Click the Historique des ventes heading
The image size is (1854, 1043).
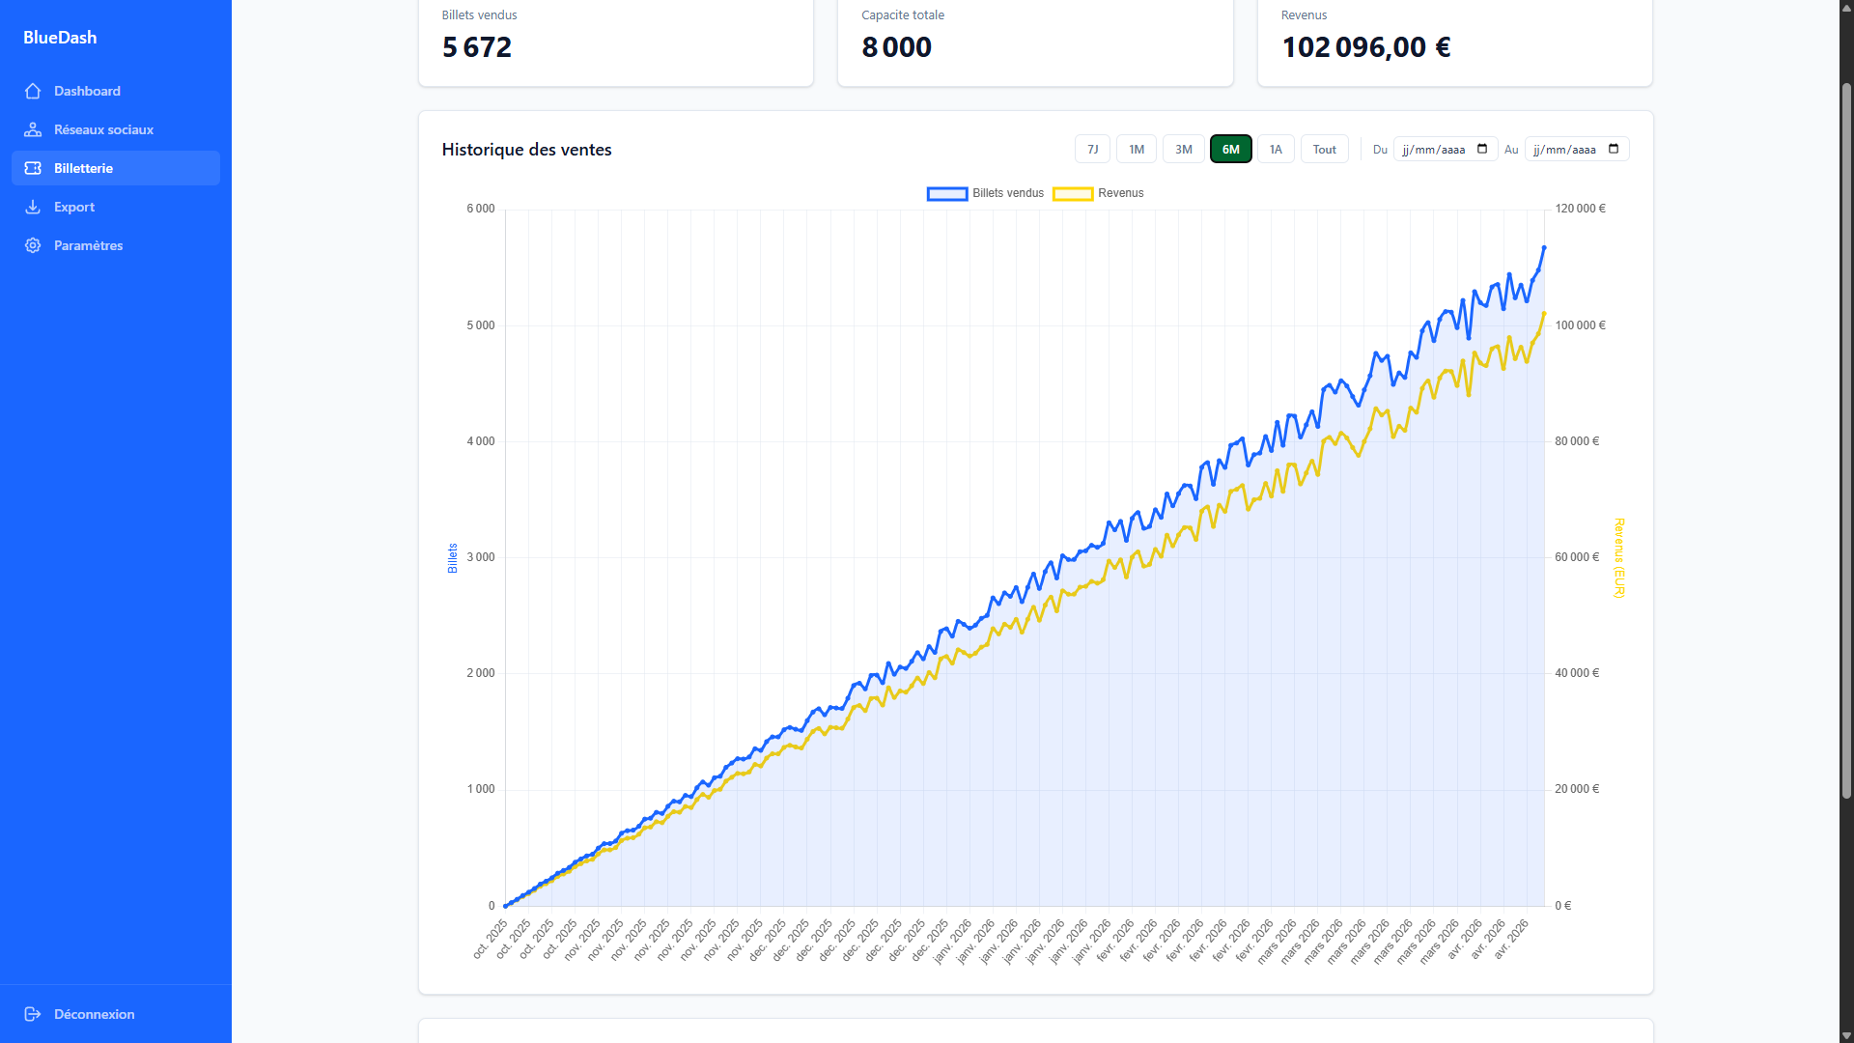coord(526,150)
